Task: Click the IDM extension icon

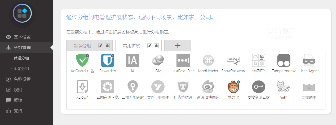Action: point(158,60)
